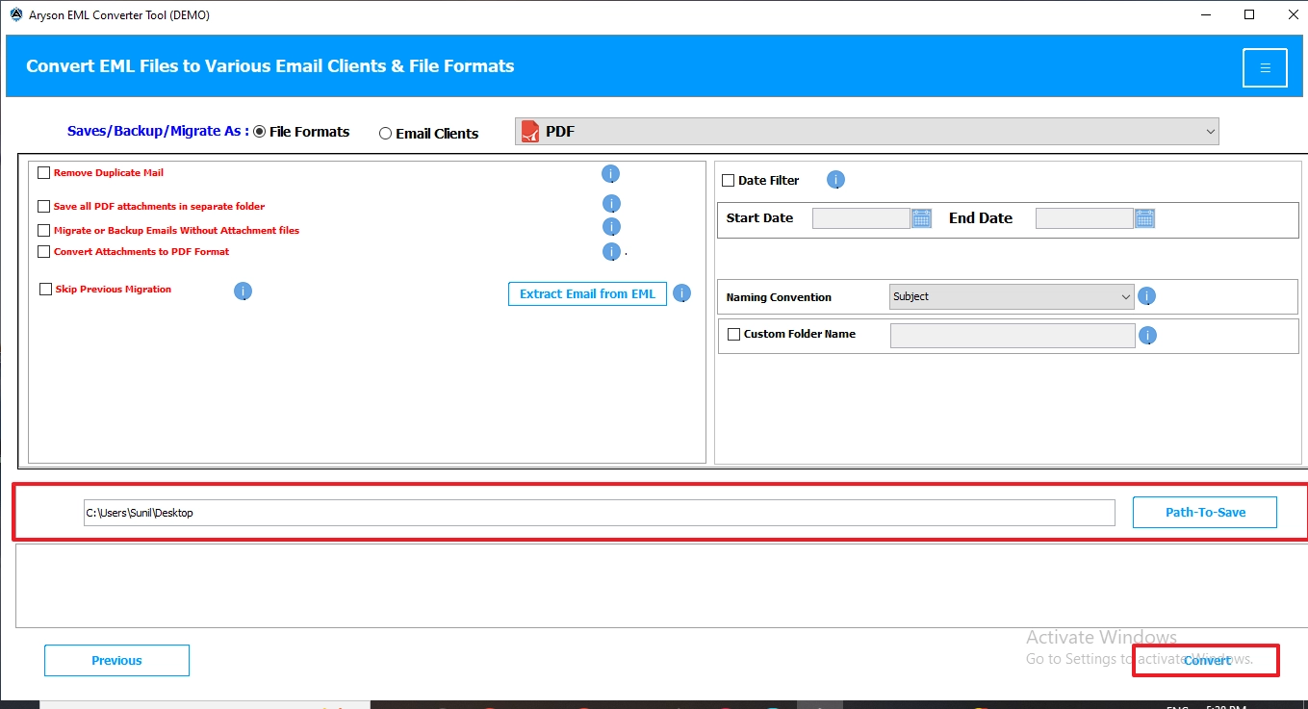Click info icon for Naming Convention
1308x709 pixels.
pos(1146,296)
